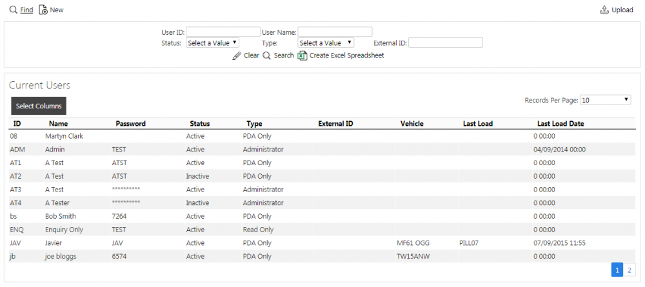
Task: Select the Javier user row
Action: coord(322,243)
